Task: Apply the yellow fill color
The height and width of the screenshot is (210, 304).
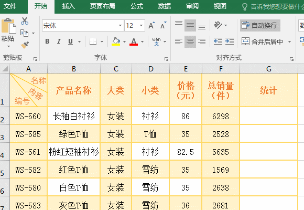Action: pos(116,41)
